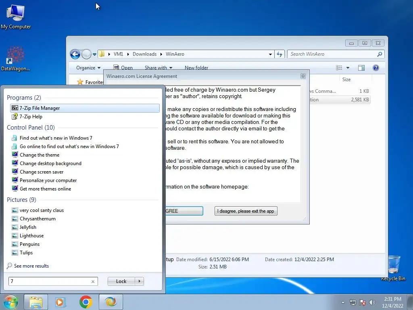Open the Recycle Bin desktop icon

pos(393,268)
